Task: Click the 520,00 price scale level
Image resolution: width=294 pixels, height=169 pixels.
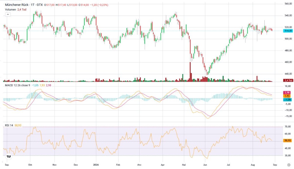Action: (288, 27)
